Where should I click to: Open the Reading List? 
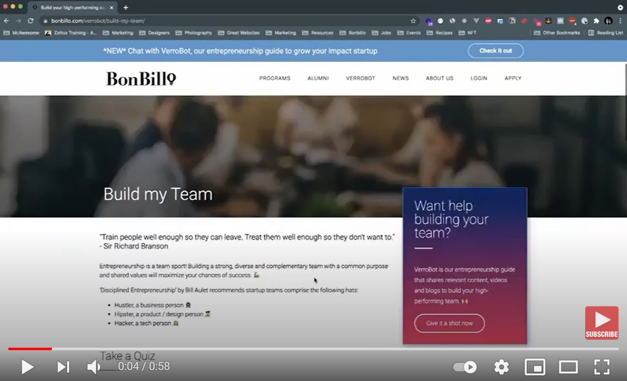point(606,33)
